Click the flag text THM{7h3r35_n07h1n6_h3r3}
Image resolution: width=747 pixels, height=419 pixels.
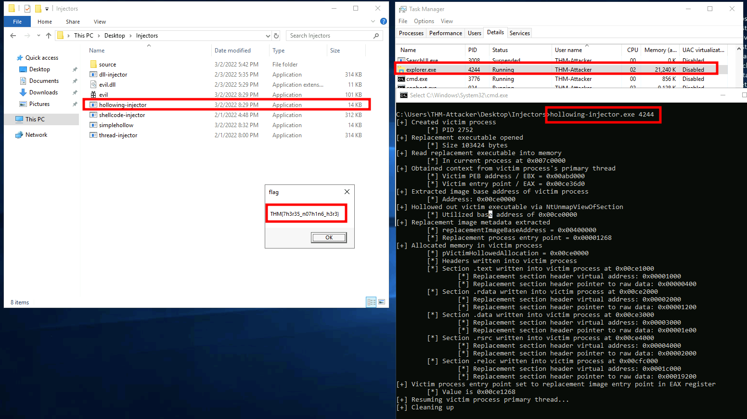tap(305, 214)
